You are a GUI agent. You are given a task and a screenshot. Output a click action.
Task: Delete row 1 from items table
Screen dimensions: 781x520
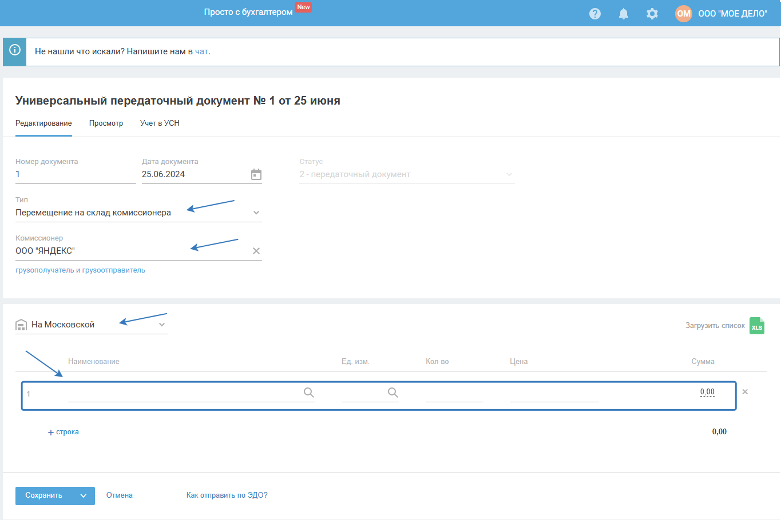point(745,392)
